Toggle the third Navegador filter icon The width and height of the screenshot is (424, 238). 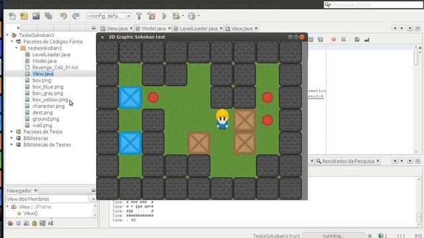coord(26,223)
